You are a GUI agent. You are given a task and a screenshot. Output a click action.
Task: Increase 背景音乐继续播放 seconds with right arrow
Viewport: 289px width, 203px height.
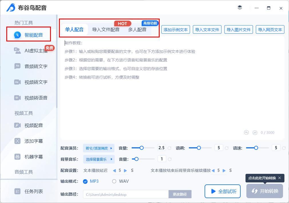point(224,170)
